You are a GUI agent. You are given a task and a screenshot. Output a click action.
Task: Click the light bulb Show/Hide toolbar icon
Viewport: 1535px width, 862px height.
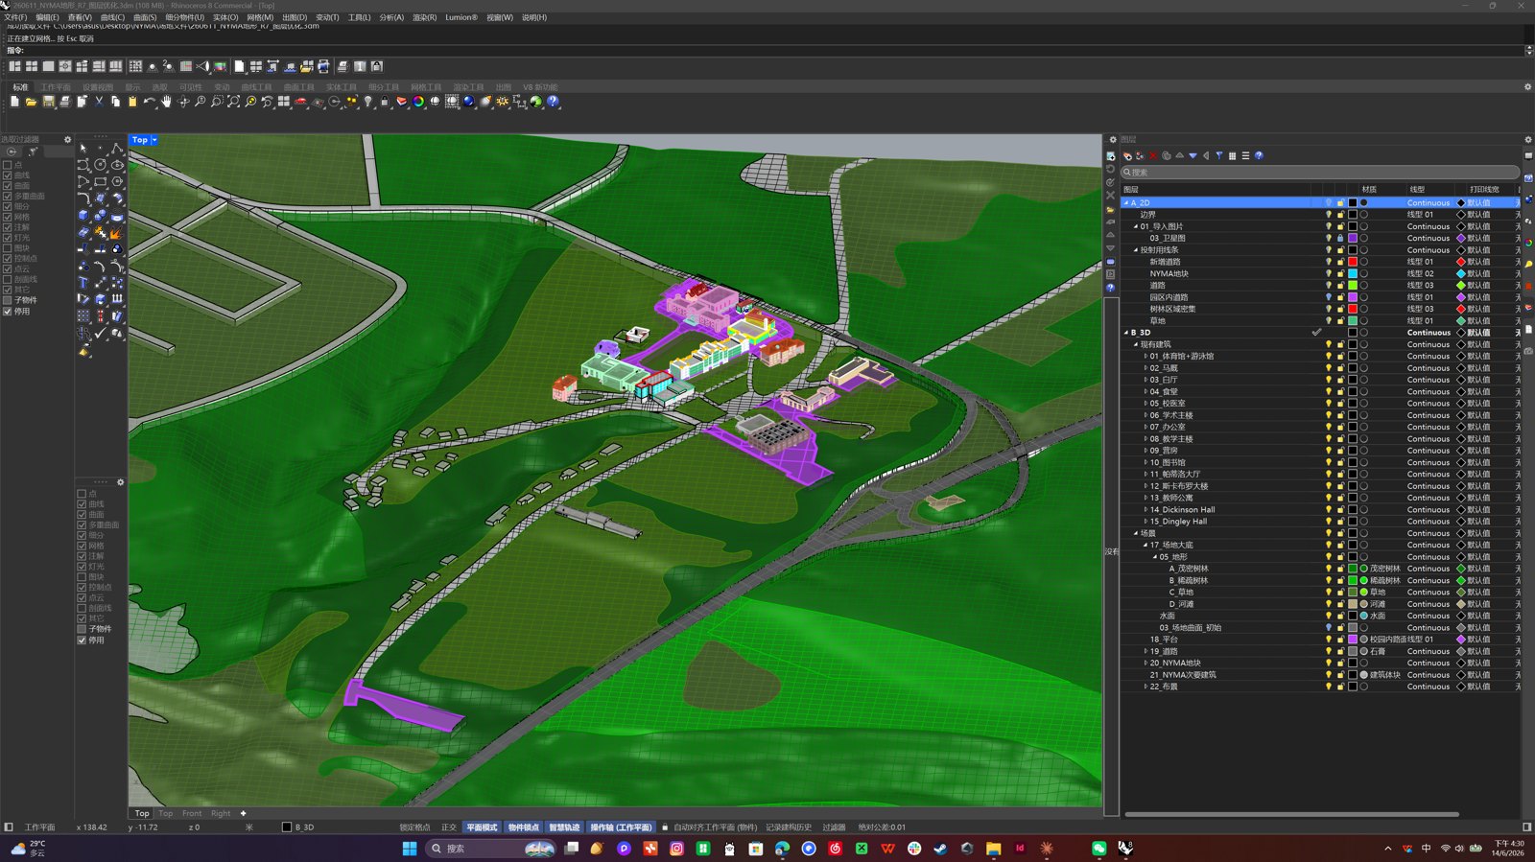[367, 102]
